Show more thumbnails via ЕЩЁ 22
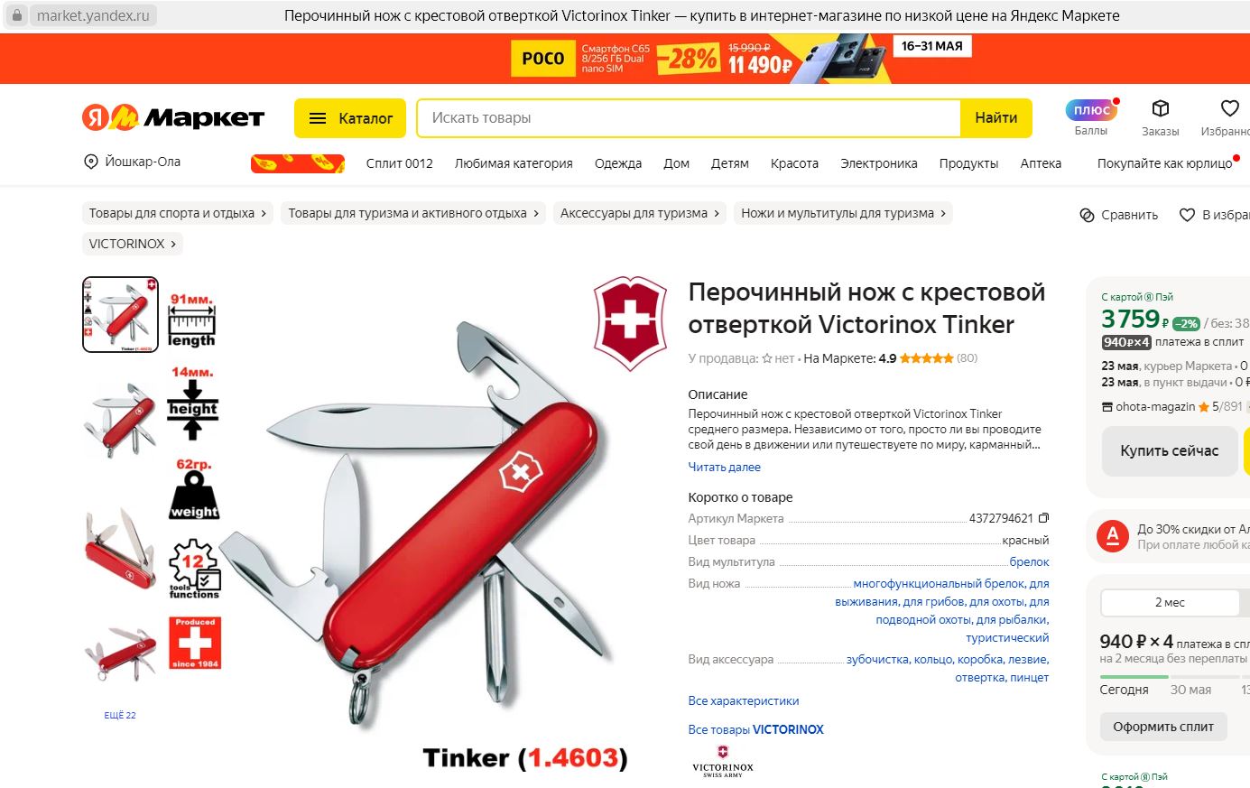Image resolution: width=1250 pixels, height=788 pixels. (x=120, y=715)
